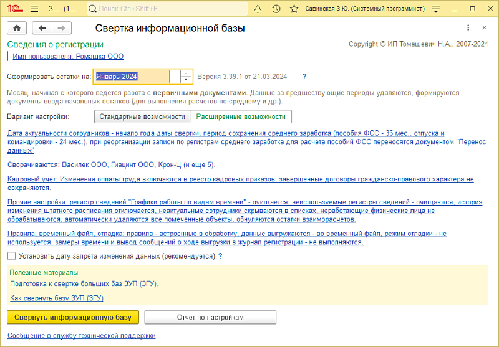Click the window title text in title bar

[62, 9]
